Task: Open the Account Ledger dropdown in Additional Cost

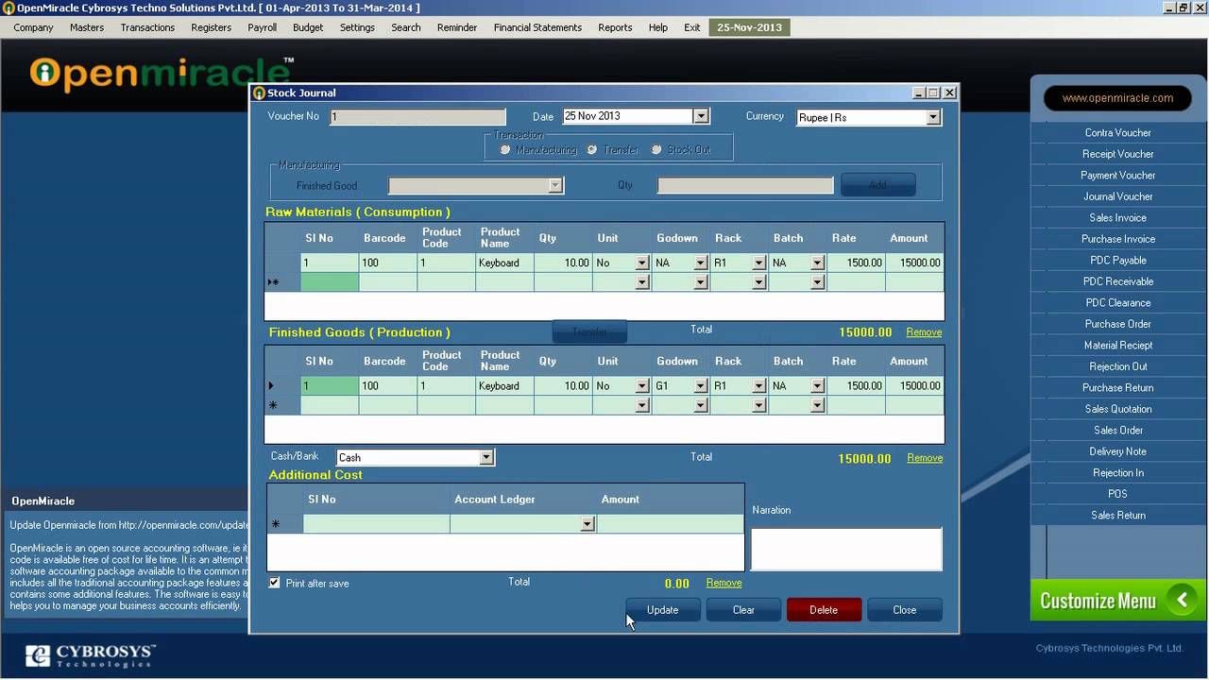Action: 587,524
